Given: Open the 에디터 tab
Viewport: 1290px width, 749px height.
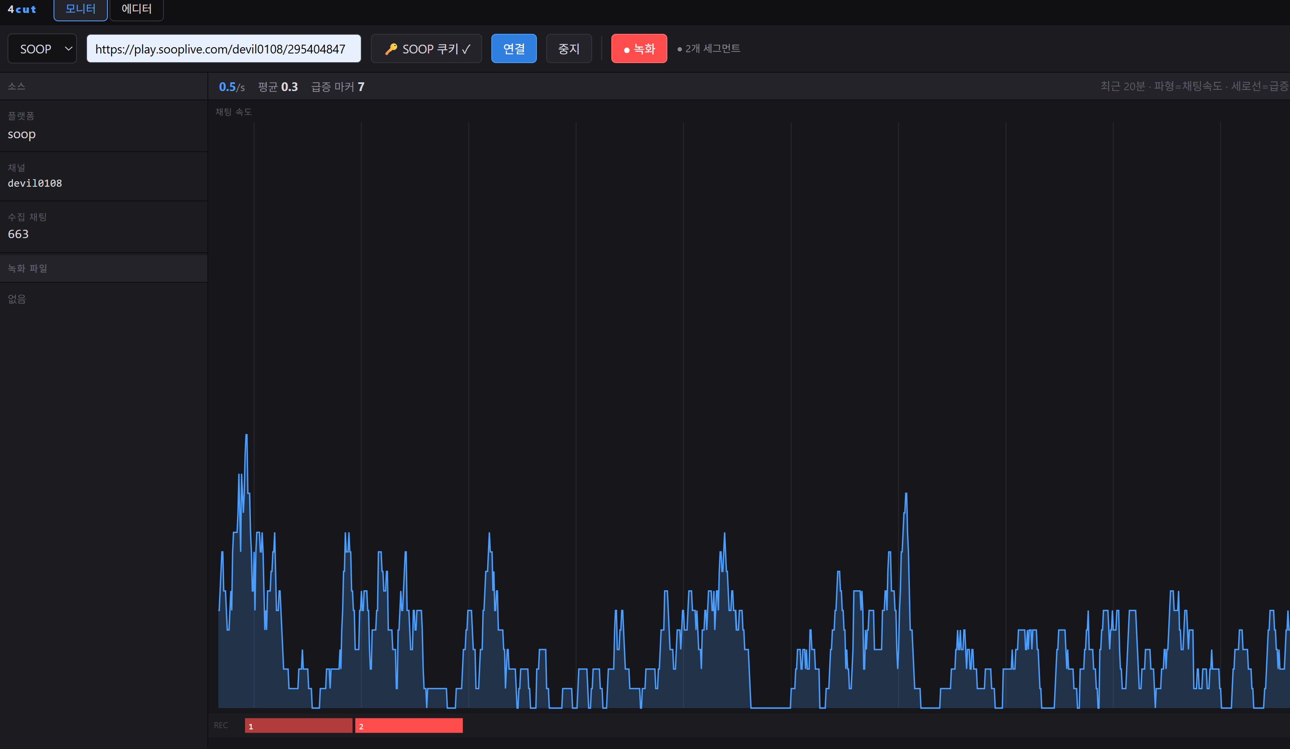Looking at the screenshot, I should pos(137,9).
